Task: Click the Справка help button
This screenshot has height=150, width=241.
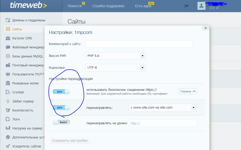Action: pyautogui.click(x=188, y=91)
